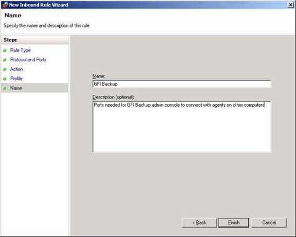This screenshot has height=237, width=296.
Task: Click the firewall wizard title bar icon
Action: (5, 5)
